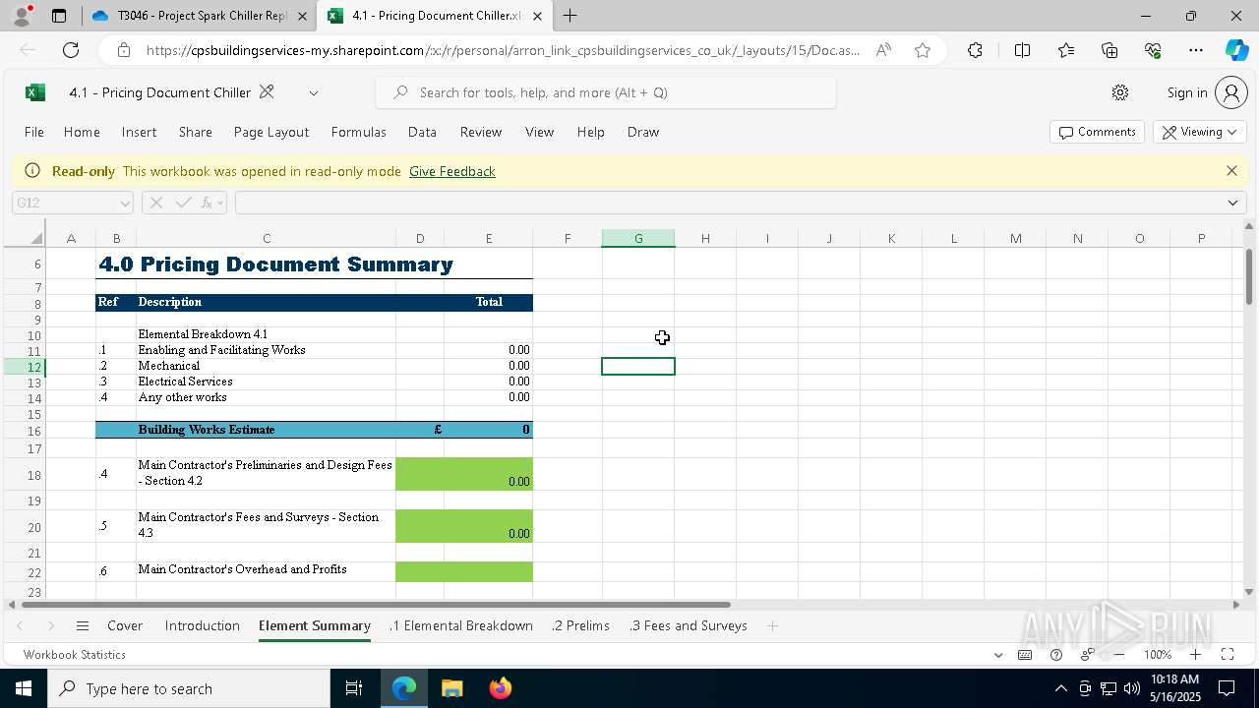Click the Windows taskbar search box
The width and height of the screenshot is (1259, 708).
coord(189,688)
